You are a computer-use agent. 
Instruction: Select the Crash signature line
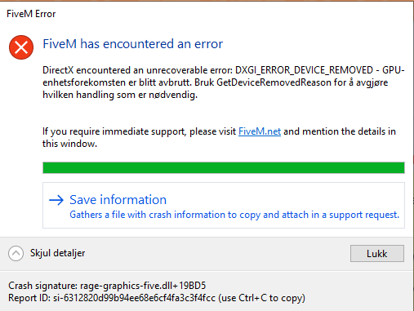pos(107,286)
